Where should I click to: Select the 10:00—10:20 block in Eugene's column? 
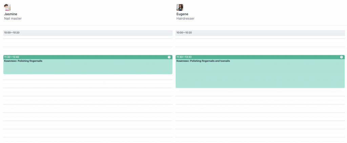(260, 33)
